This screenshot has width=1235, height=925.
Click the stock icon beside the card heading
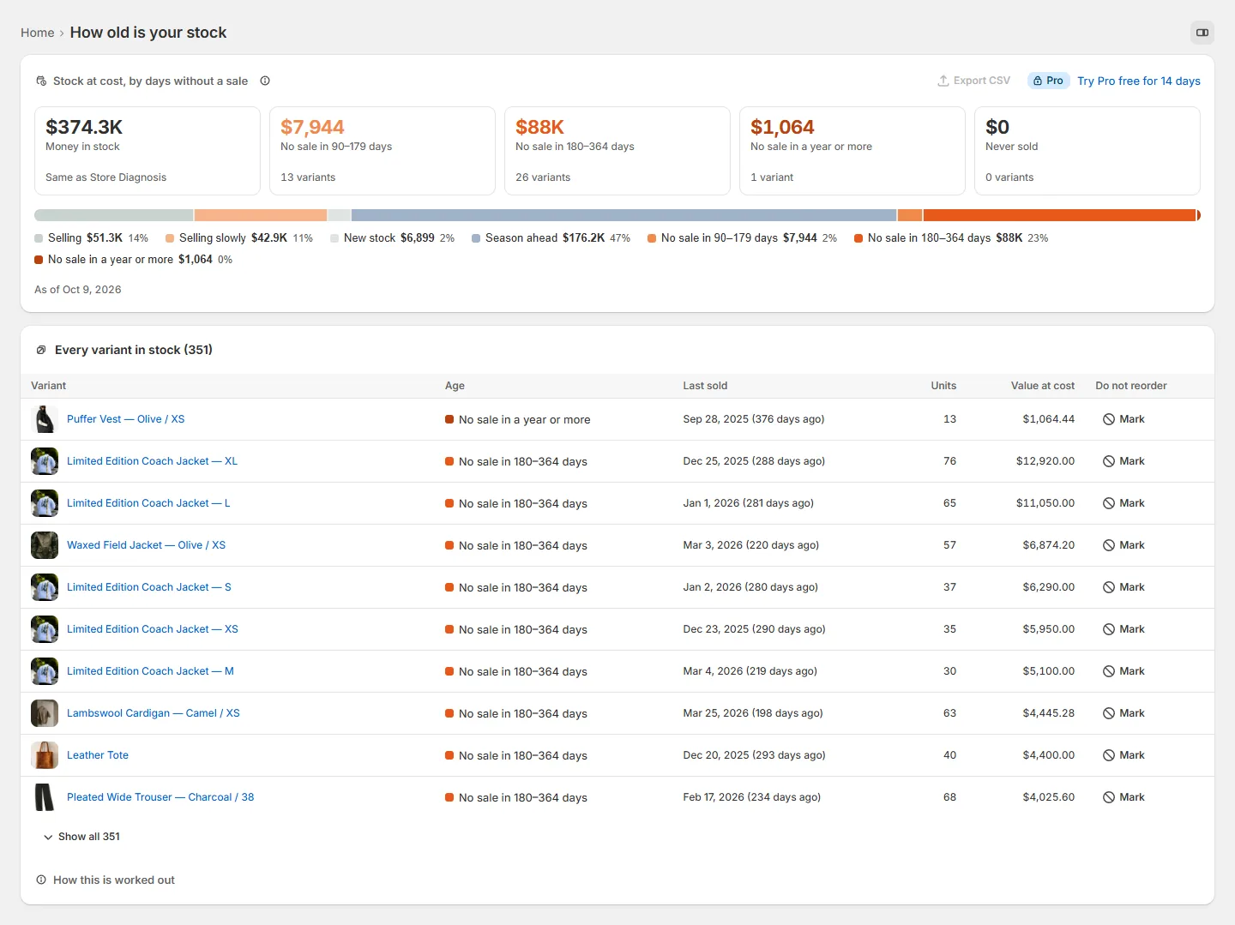pyautogui.click(x=41, y=81)
